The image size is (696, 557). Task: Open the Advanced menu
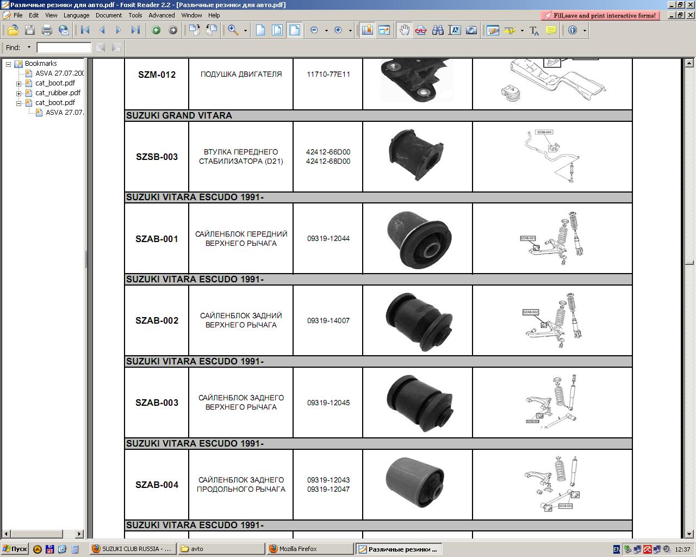pyautogui.click(x=161, y=15)
